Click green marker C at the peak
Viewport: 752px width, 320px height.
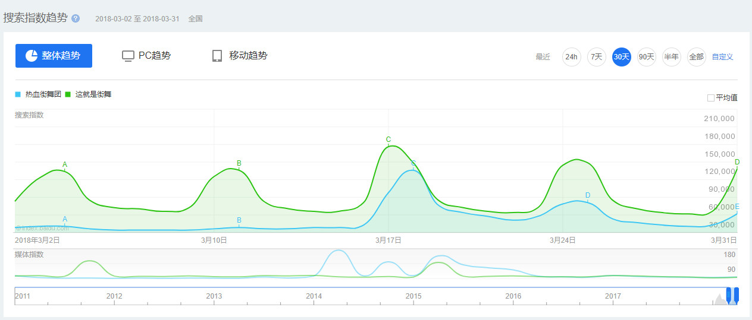coord(388,140)
